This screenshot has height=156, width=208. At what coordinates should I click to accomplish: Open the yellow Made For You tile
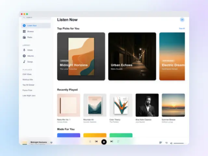(x=95, y=135)
